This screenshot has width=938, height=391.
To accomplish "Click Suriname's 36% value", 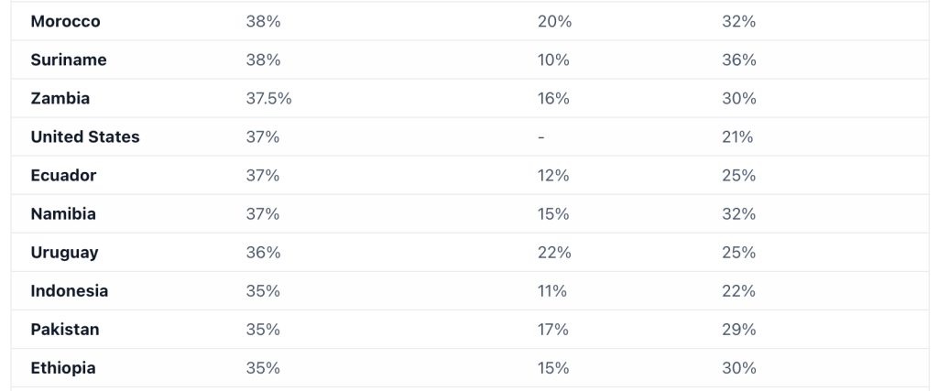I will (x=738, y=60).
